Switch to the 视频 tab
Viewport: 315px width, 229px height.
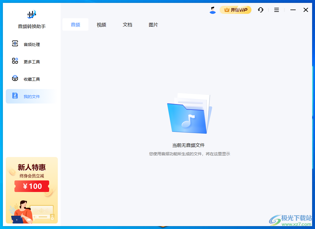[x=101, y=25]
